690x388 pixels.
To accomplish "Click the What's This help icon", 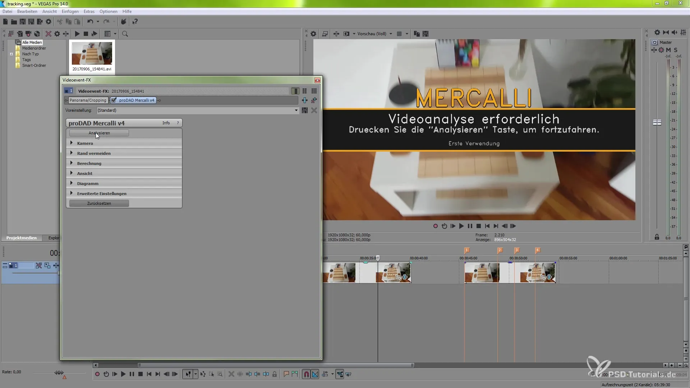I will [x=135, y=22].
